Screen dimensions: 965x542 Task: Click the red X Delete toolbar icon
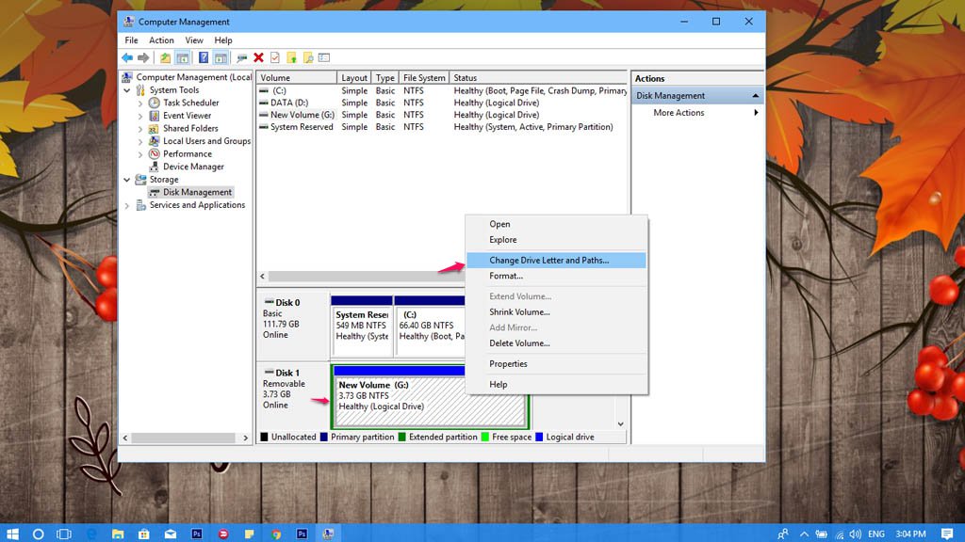258,57
